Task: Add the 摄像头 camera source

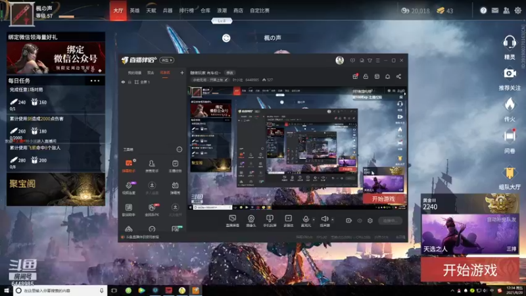Action: pyautogui.click(x=251, y=221)
